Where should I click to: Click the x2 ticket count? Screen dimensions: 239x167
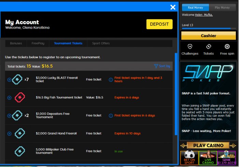pos(27,116)
